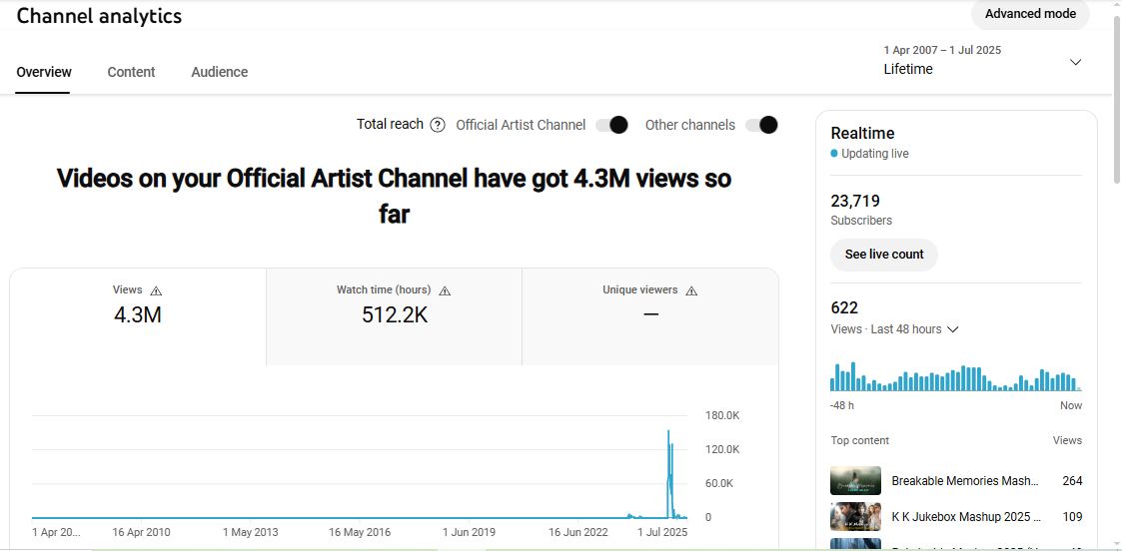Click warning icon next to Unique viewers

coord(691,290)
